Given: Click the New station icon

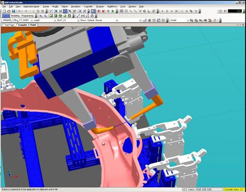Looking at the screenshot, I should (x=4, y=11).
